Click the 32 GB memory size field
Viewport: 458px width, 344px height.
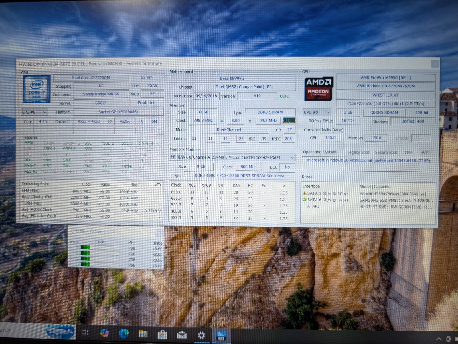(203, 112)
